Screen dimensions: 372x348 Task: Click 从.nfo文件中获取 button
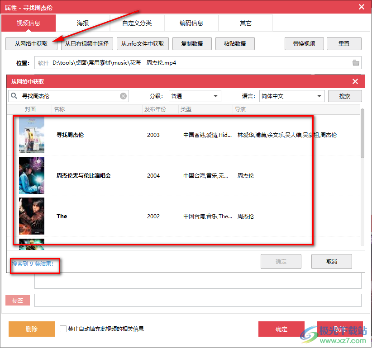pyautogui.click(x=143, y=43)
